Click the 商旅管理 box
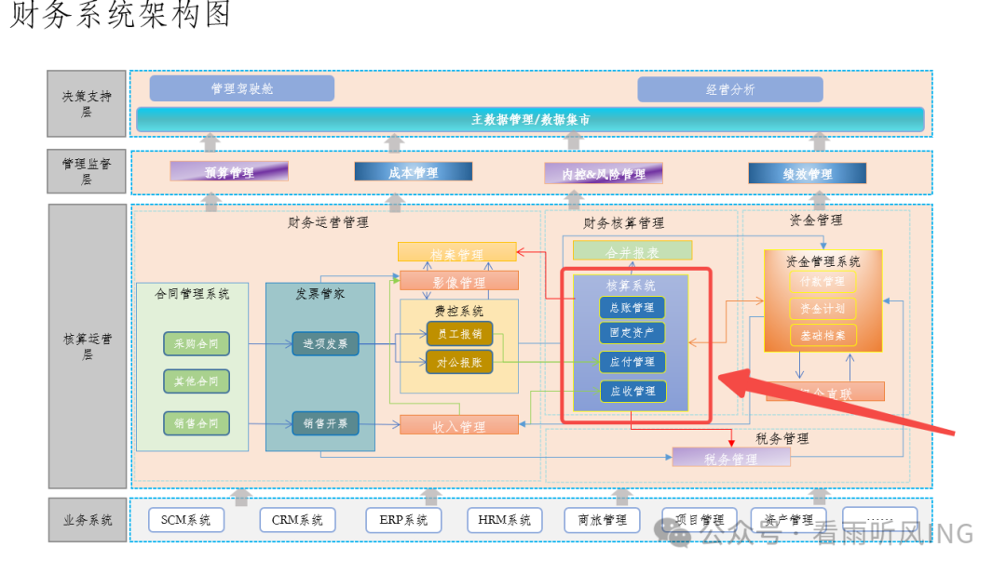 pos(602,520)
